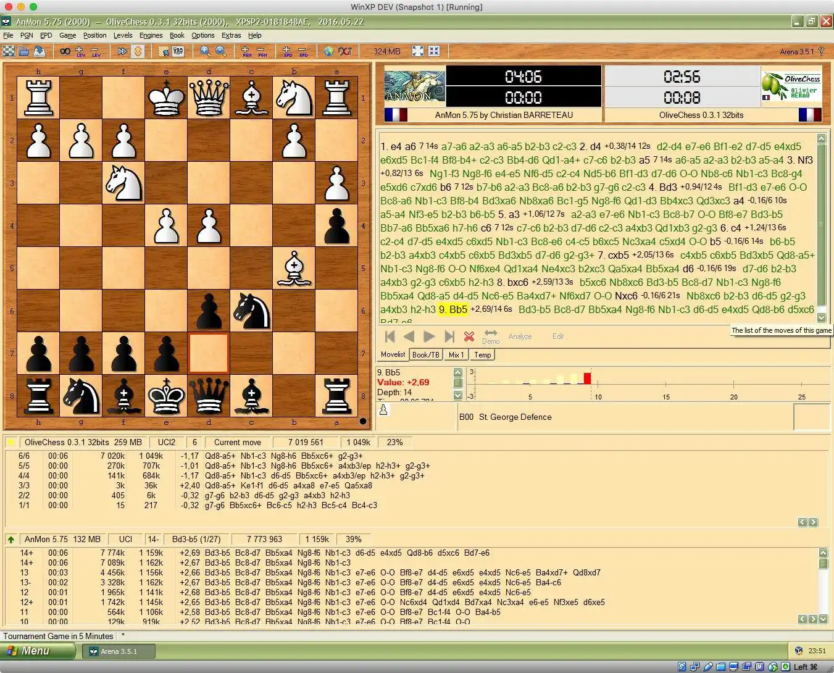
Task: Click the OliveChess engine logo
Action: (x=791, y=86)
